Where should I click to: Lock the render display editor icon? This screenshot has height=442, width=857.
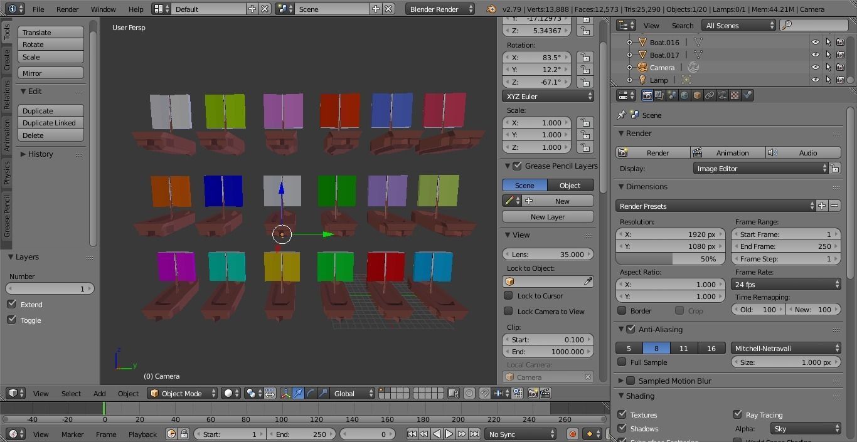[834, 168]
